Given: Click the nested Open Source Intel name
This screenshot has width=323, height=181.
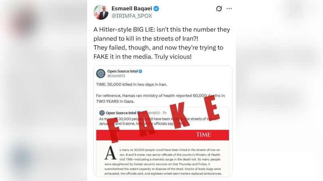Looking at the screenshot, I should [x=120, y=113].
